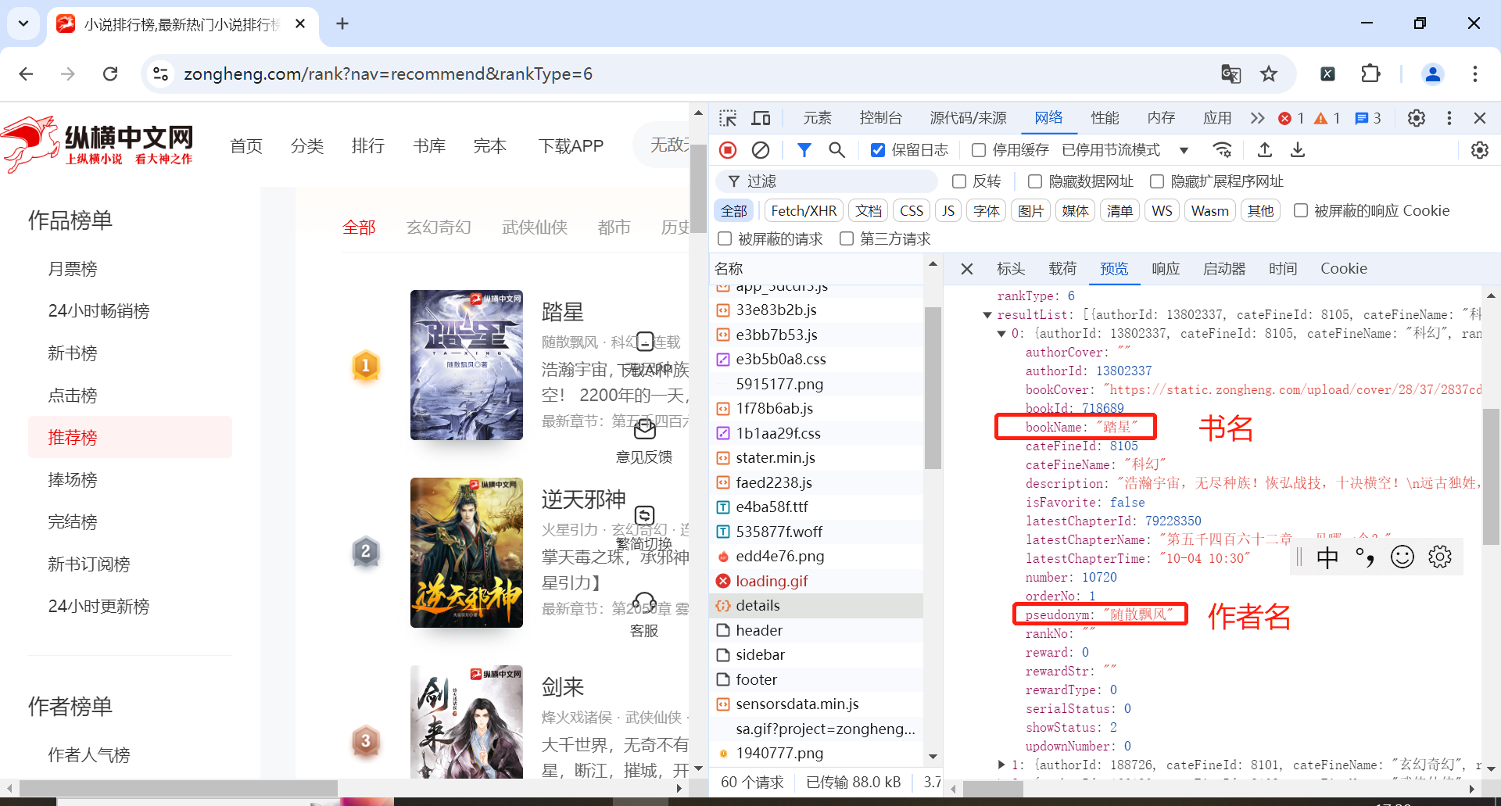Viewport: 1501px width, 806px height.
Task: Bookmark this page with star icon
Action: pyautogui.click(x=1269, y=73)
